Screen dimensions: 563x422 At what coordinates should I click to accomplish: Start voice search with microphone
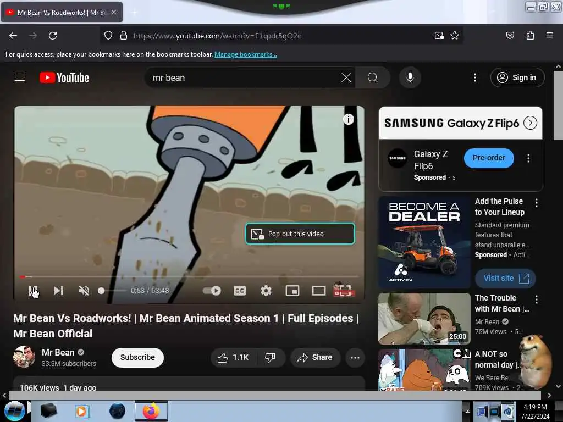point(410,77)
